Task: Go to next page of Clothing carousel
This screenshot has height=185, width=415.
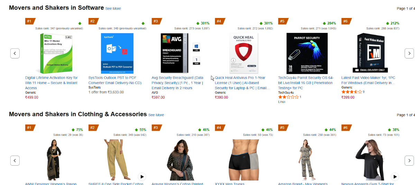Action: tap(409, 160)
